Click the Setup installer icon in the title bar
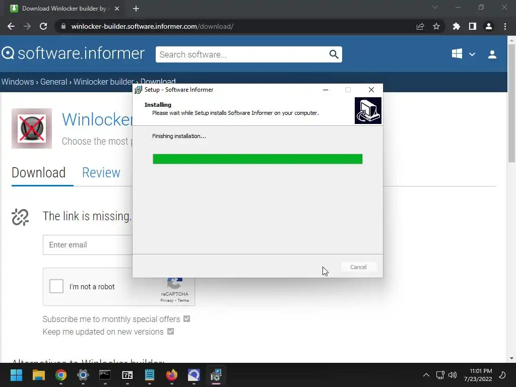This screenshot has width=516, height=387. point(138,90)
